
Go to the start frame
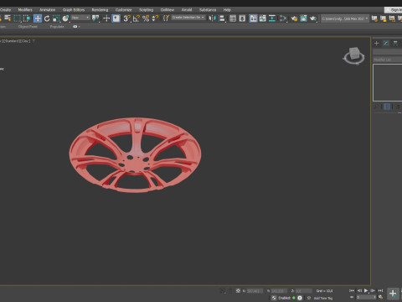click(x=352, y=291)
